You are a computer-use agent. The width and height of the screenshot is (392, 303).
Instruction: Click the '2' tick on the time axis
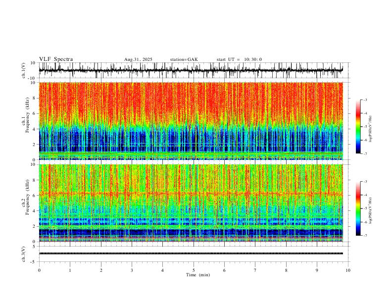click(101, 270)
